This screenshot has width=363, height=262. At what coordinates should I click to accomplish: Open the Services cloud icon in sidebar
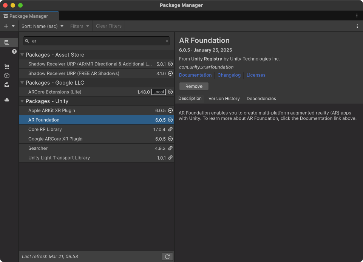pos(7,100)
